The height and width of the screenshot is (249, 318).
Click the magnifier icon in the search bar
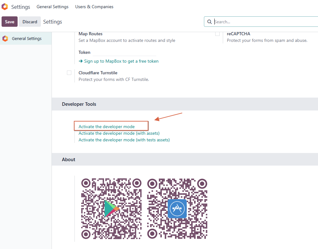[210, 22]
